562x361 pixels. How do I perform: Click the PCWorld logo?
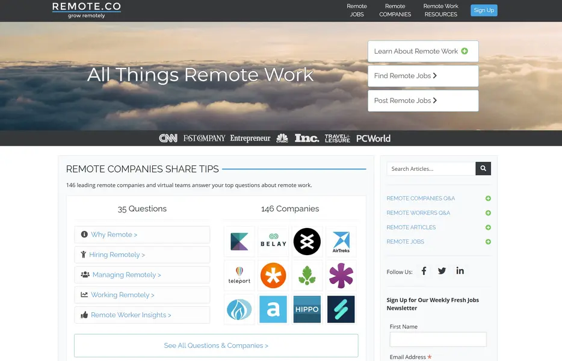click(x=373, y=138)
